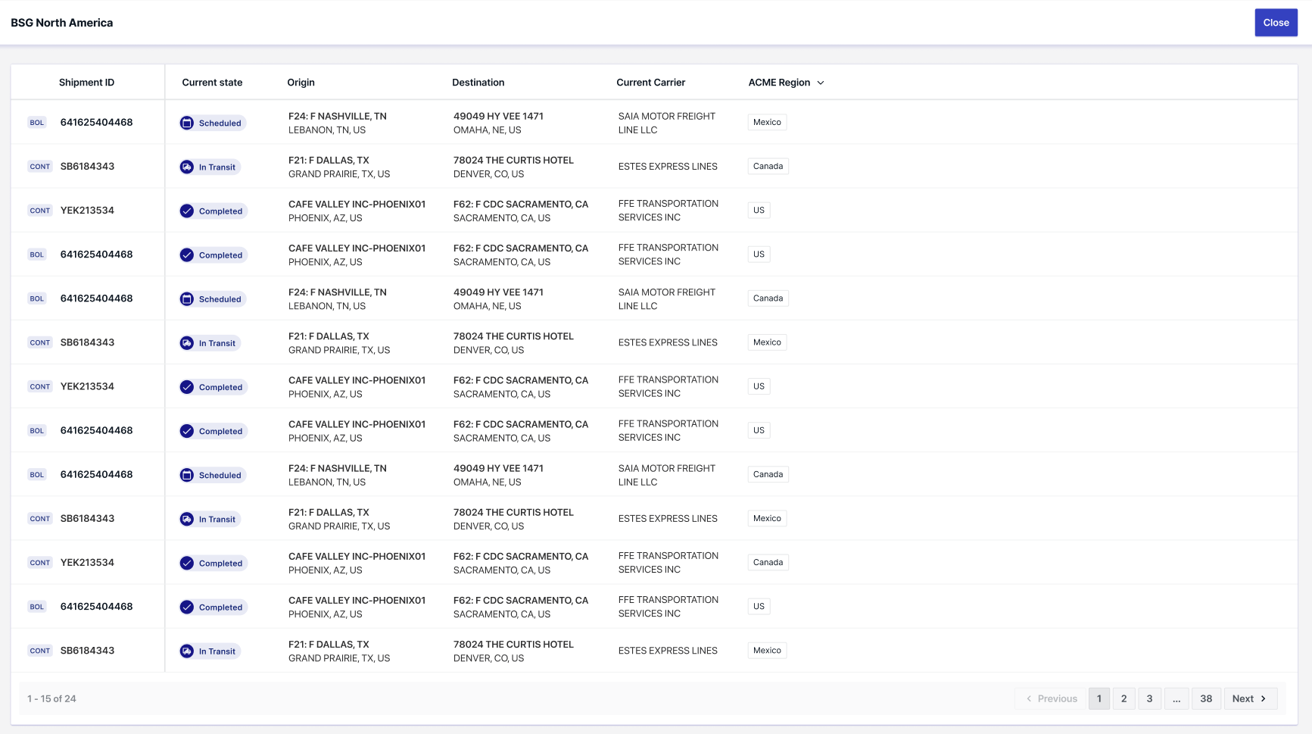Screen dimensions: 1312x734
Task: Open page 2 in pagination
Action: [x=1123, y=698]
